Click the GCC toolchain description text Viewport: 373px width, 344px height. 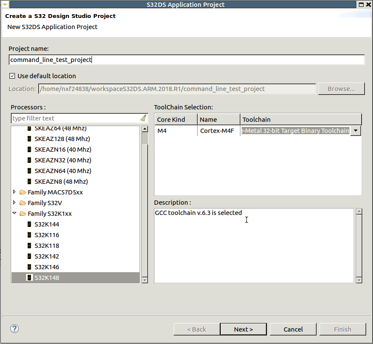pyautogui.click(x=198, y=213)
